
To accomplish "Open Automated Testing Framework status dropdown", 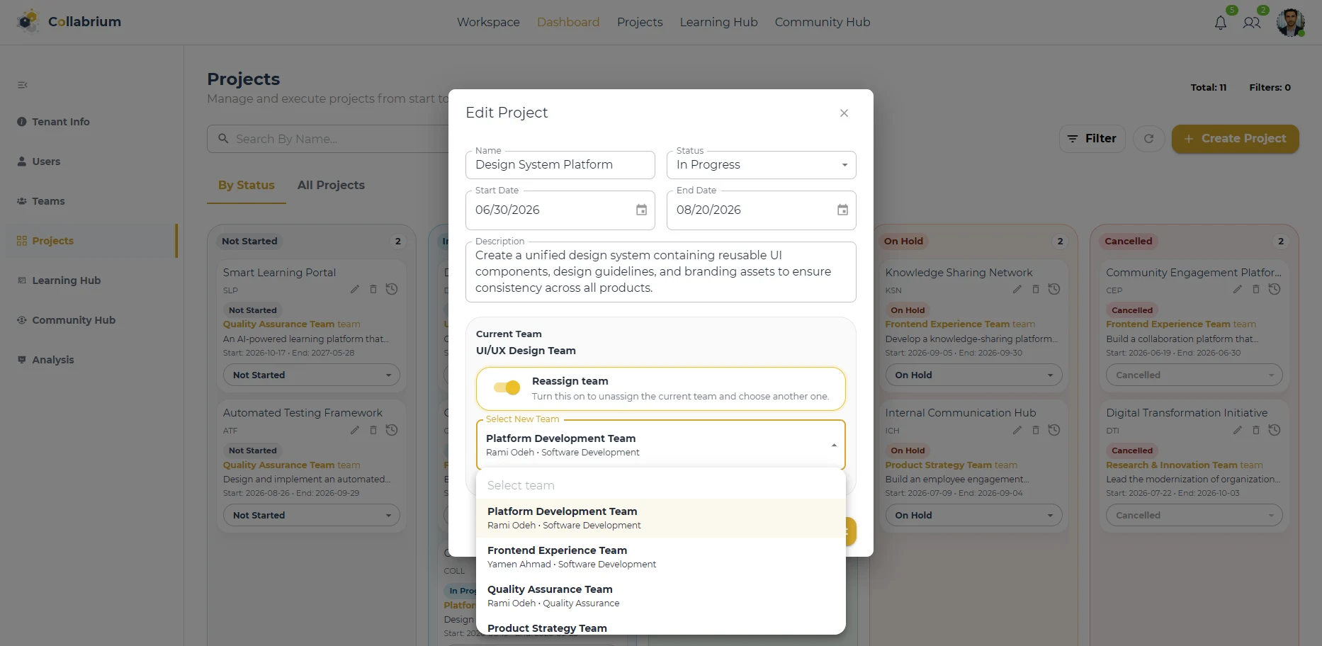I will 312,515.
